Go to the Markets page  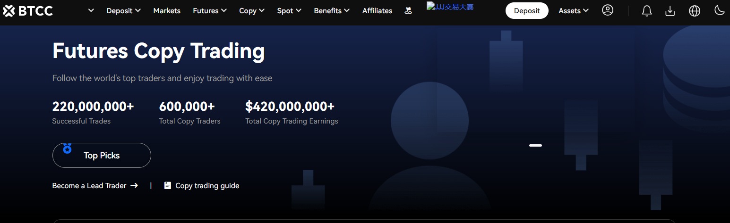click(x=167, y=10)
